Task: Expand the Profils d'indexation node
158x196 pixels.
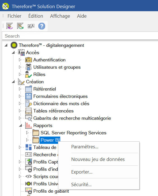Action: (x=20, y=169)
